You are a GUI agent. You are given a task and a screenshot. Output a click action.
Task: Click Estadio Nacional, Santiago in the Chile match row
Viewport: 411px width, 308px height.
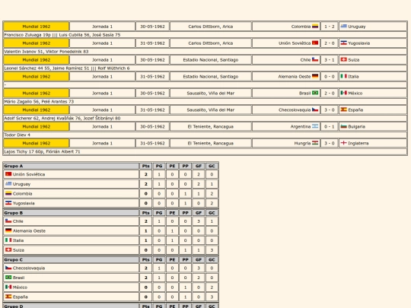click(211, 60)
